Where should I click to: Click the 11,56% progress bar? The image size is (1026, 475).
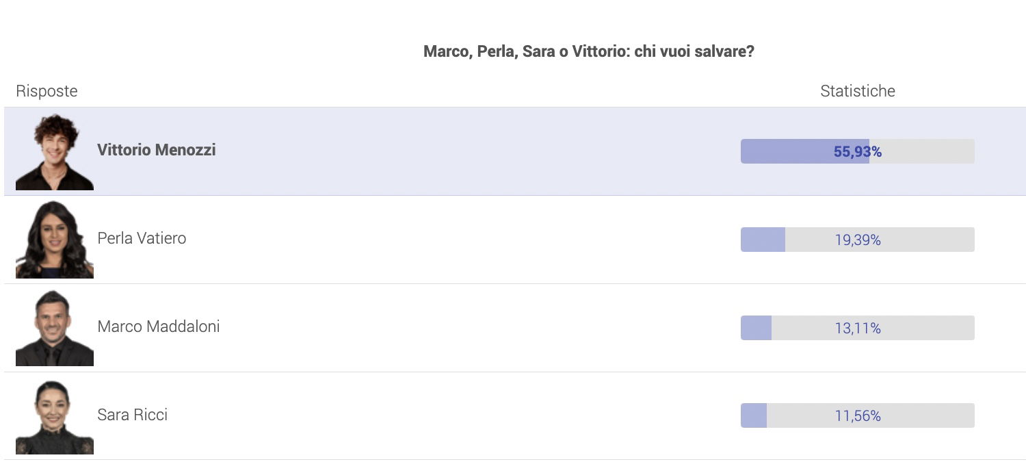coord(858,415)
